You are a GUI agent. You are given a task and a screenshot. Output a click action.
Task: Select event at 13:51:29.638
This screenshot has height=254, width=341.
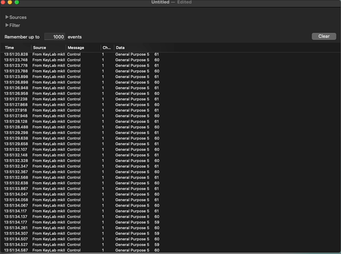170,138
